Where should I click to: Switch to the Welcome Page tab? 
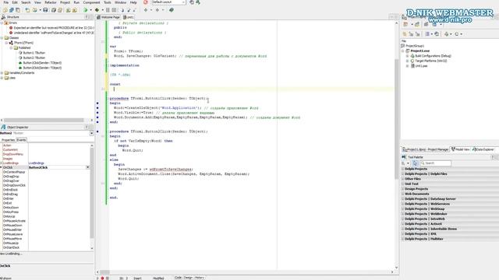click(x=108, y=17)
